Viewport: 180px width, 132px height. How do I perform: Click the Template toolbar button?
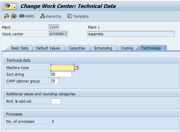78,16
